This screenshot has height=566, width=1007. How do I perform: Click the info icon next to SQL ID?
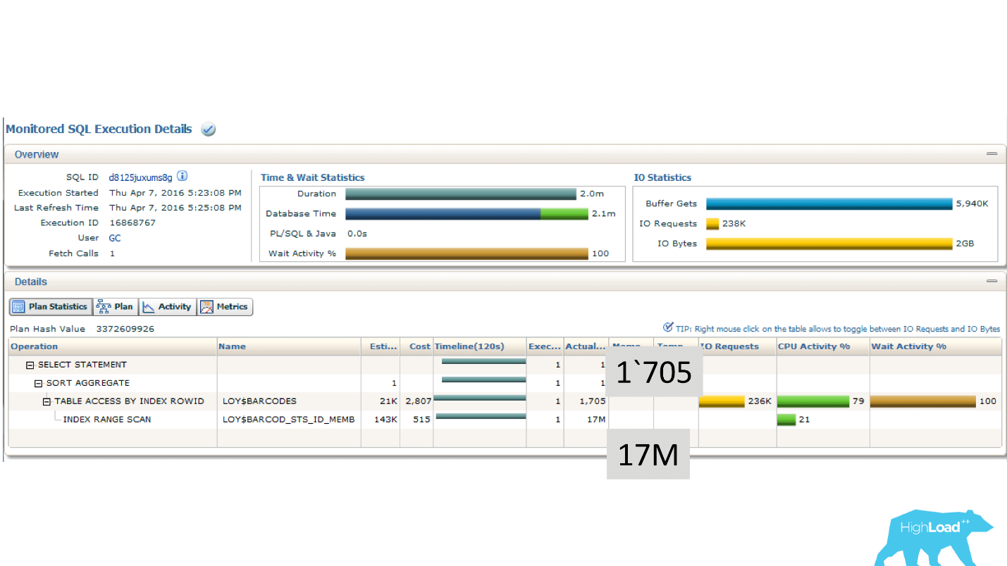[x=183, y=177]
